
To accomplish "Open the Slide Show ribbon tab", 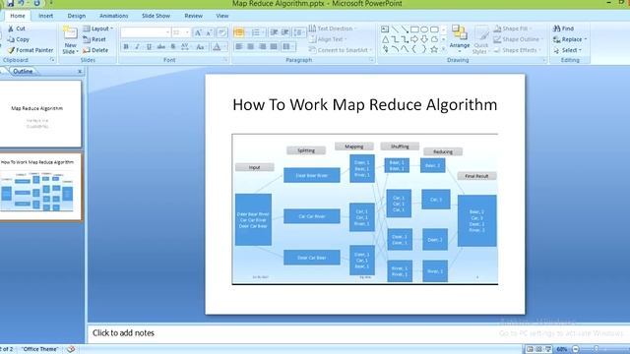I will click(156, 16).
